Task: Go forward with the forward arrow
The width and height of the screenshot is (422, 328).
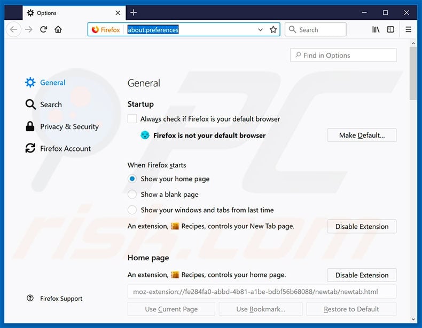Action: (28, 29)
